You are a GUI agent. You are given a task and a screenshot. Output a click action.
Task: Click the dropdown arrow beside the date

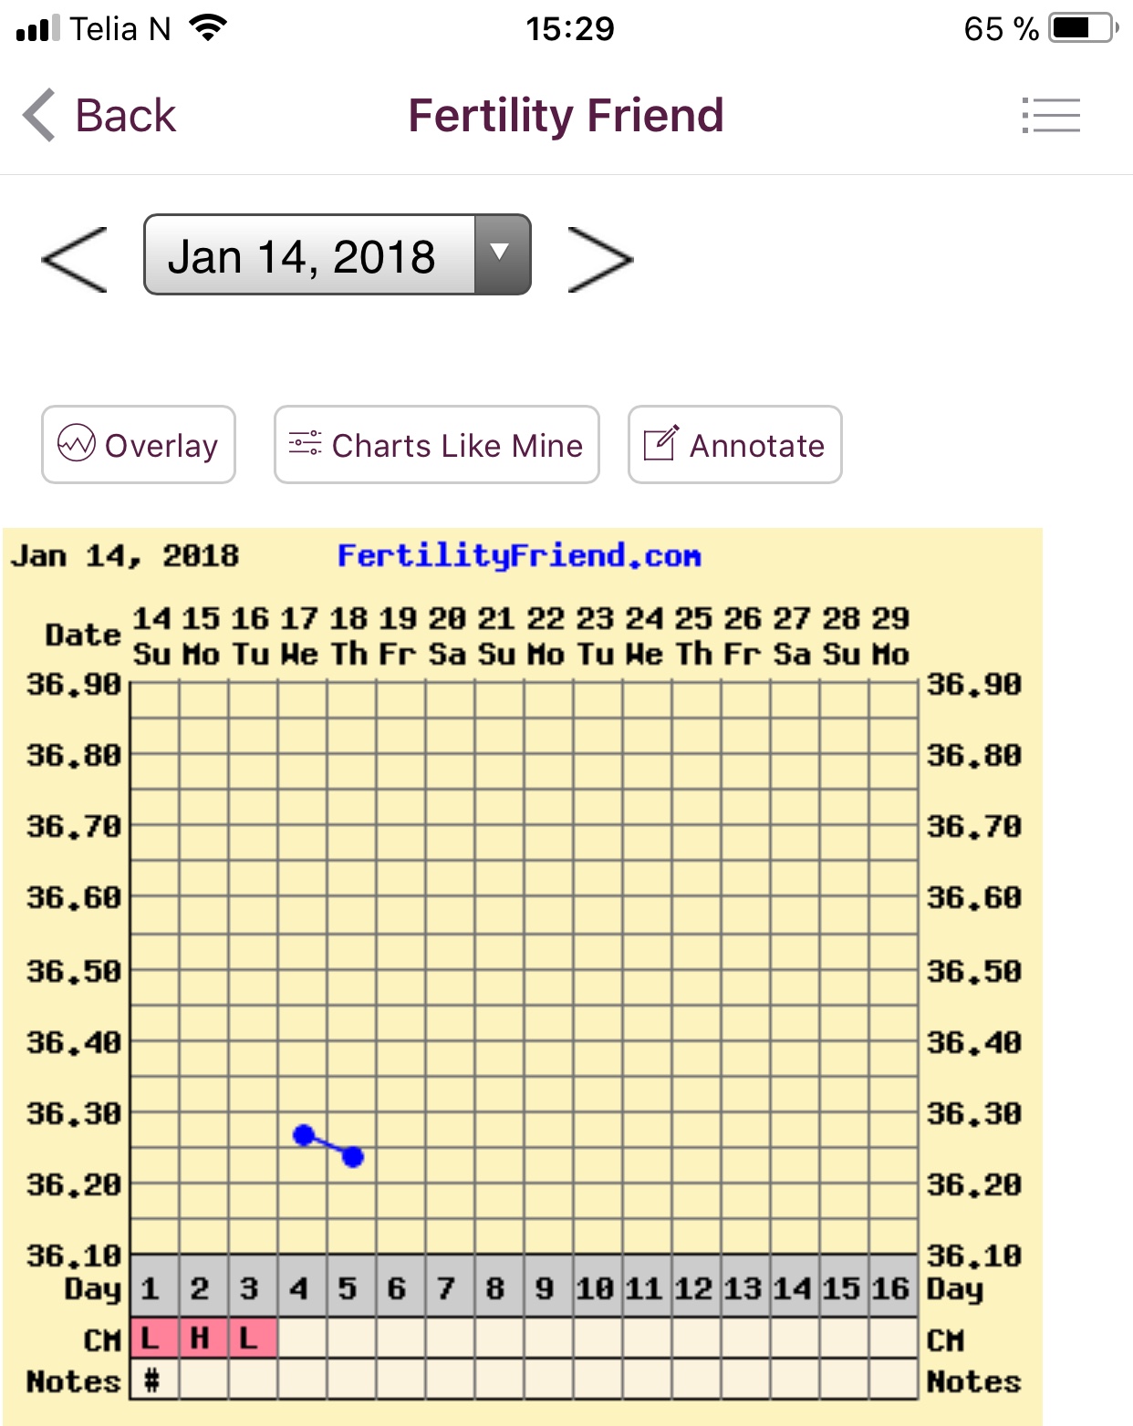tap(501, 254)
